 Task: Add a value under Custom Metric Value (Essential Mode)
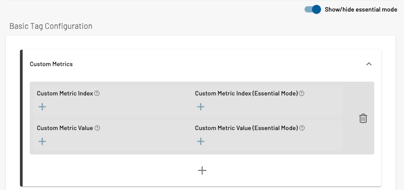[x=201, y=141]
